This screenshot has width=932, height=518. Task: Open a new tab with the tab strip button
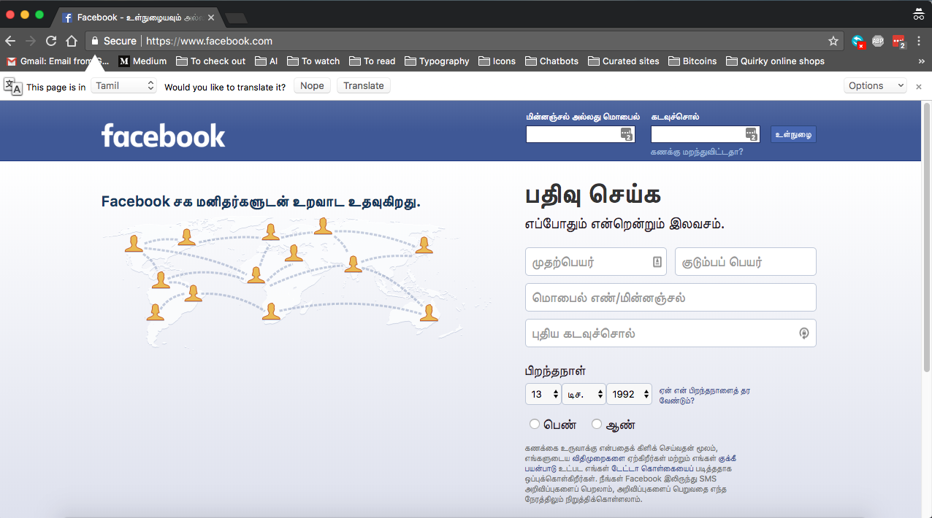click(x=236, y=18)
